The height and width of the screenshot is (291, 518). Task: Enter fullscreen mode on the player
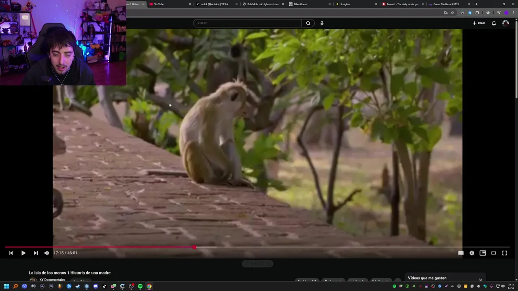[x=504, y=253]
